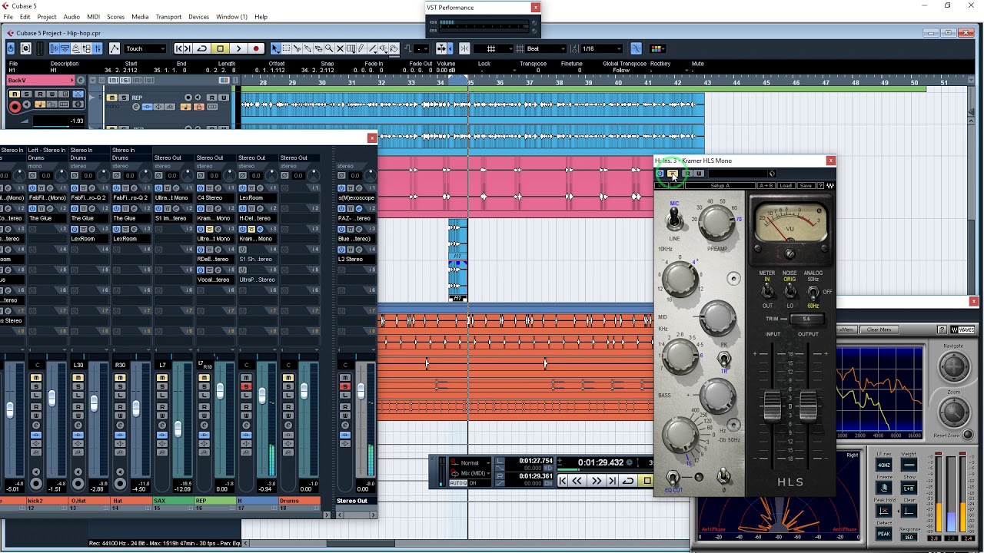
Task: Click Load in Kramer HLS
Action: [786, 186]
